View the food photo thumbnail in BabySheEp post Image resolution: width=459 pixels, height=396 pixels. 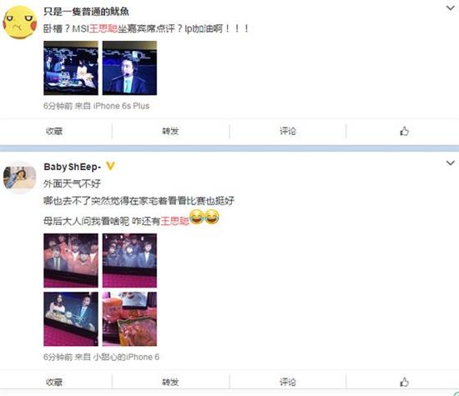(x=129, y=318)
